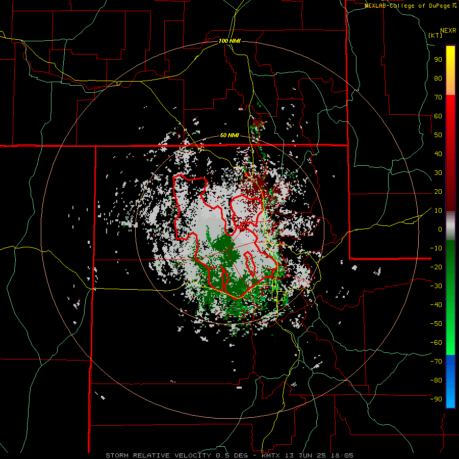459x459 pixels.
Task: Click the 60 value on the velocity scale
Action: 438,116
